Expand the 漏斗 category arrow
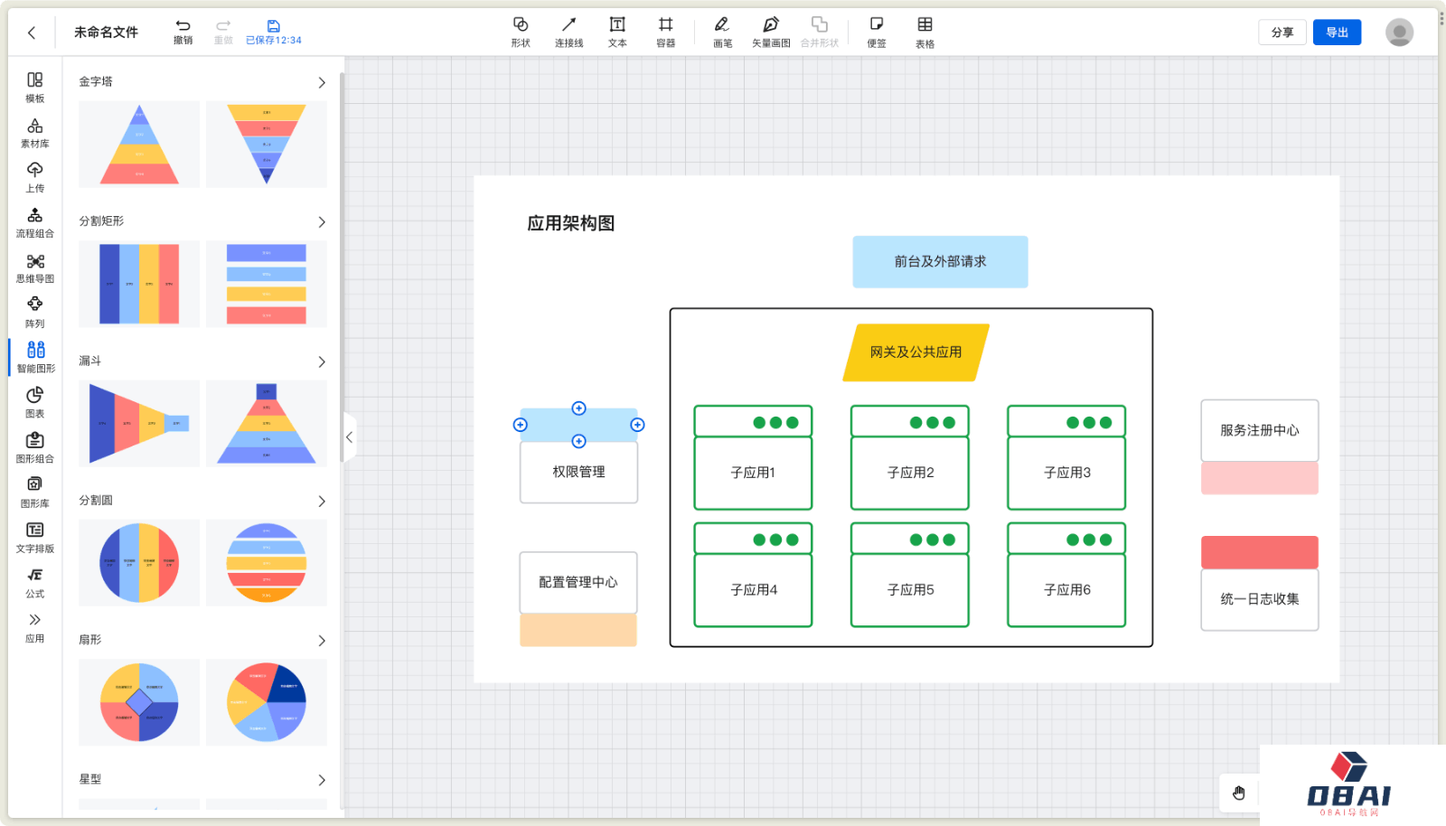Viewport: 1446px width, 826px height. pos(322,361)
